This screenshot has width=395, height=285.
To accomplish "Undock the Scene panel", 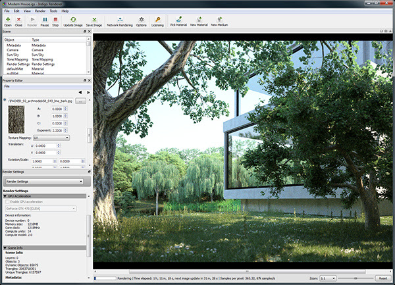I will pyautogui.click(x=85, y=32).
